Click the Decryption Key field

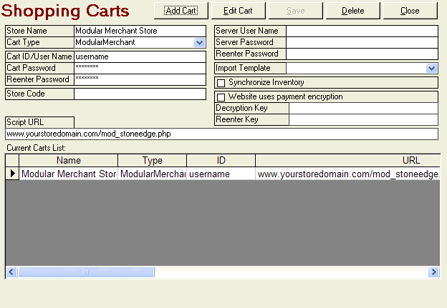tap(363, 108)
